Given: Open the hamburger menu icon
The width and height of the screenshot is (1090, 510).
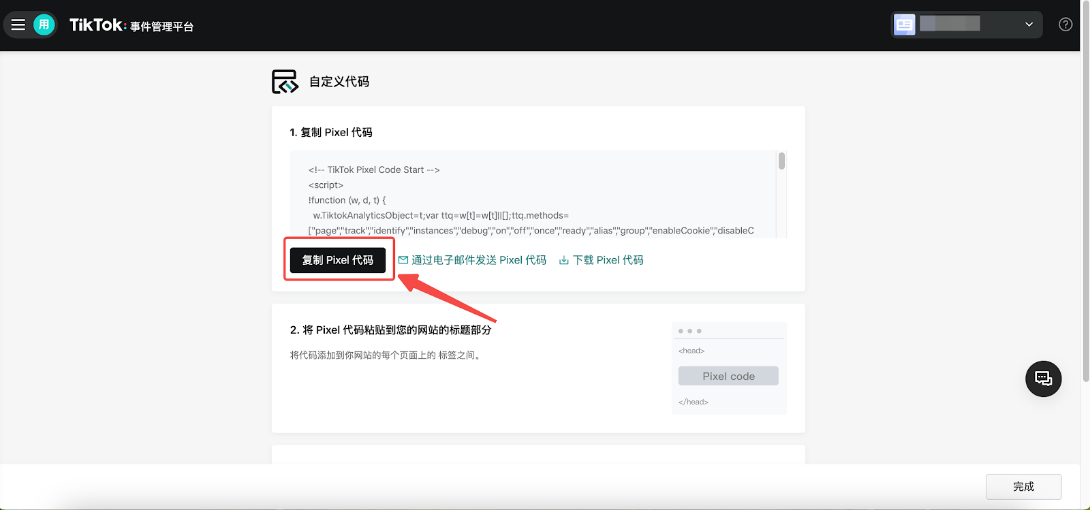Looking at the screenshot, I should [18, 25].
